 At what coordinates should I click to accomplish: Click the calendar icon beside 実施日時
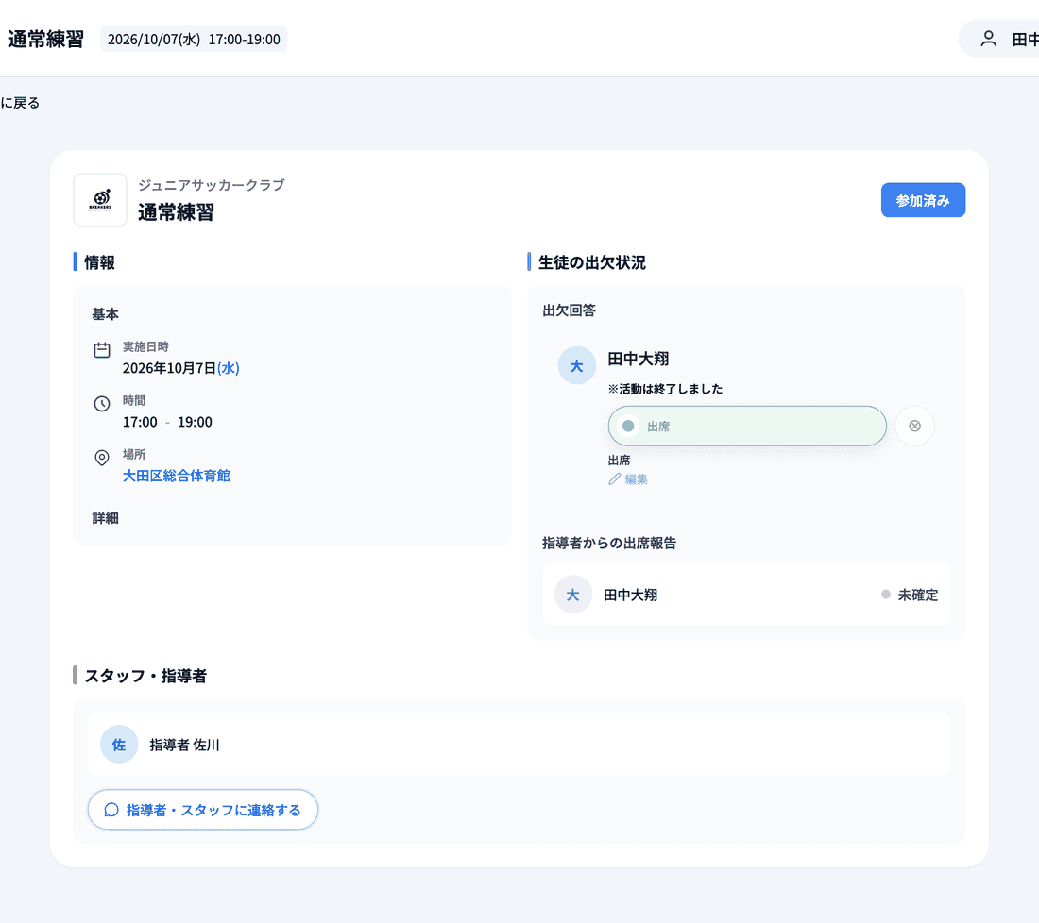click(102, 350)
